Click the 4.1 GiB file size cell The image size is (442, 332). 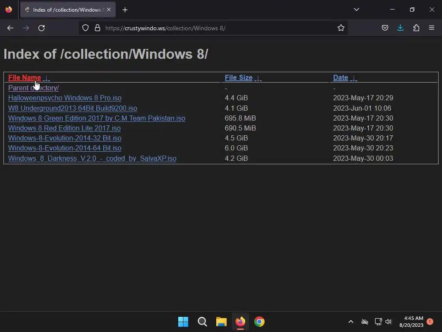coord(236,108)
